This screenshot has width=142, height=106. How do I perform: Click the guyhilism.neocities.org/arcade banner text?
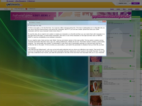click(110, 16)
